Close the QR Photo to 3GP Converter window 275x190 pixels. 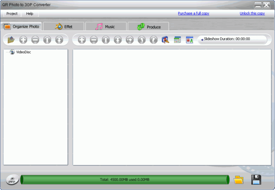(267, 5)
